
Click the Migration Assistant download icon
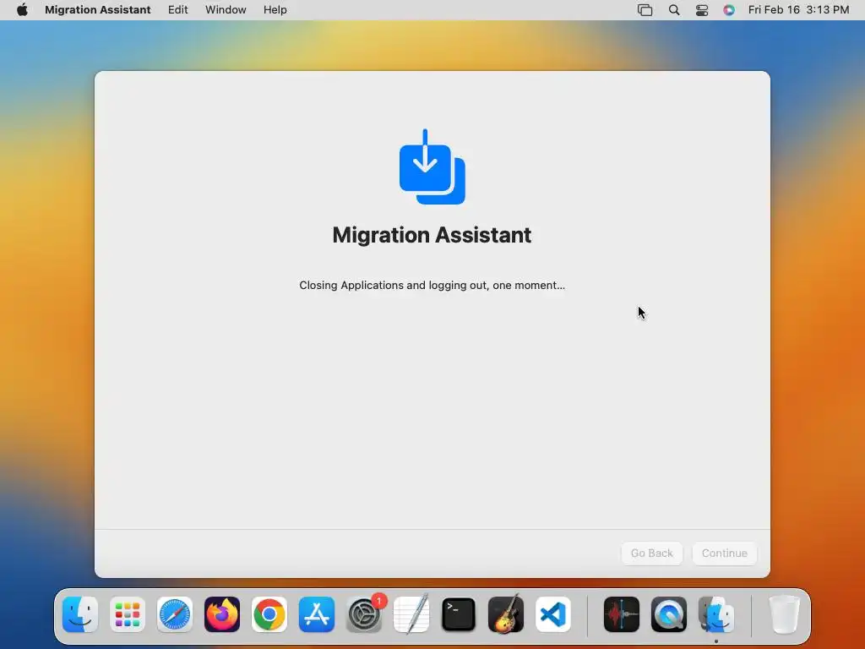(x=432, y=166)
